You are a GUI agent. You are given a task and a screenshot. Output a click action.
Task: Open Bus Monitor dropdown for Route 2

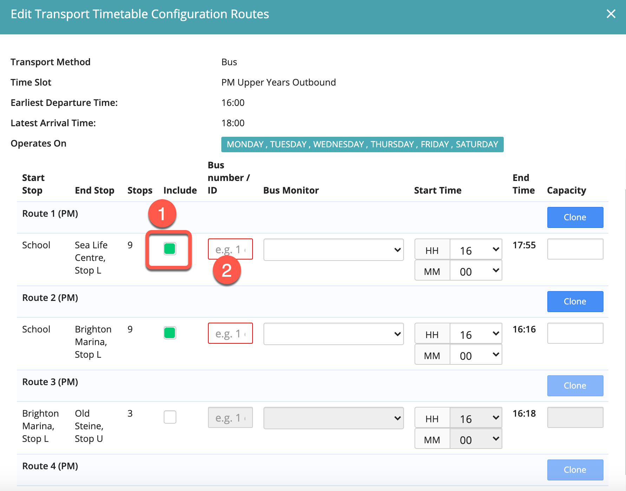(x=333, y=334)
